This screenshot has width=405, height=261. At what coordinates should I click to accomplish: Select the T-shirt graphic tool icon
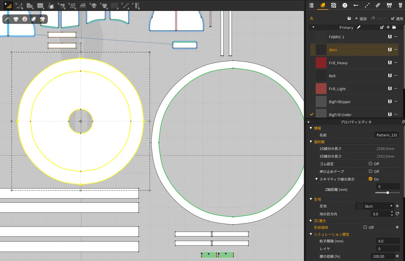tap(93, 5)
